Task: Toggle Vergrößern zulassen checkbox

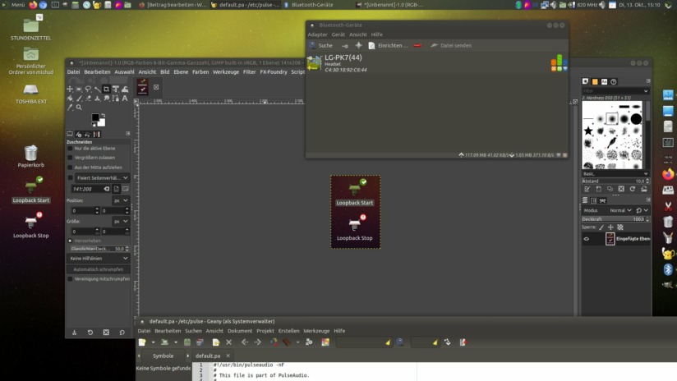Action: (x=70, y=158)
